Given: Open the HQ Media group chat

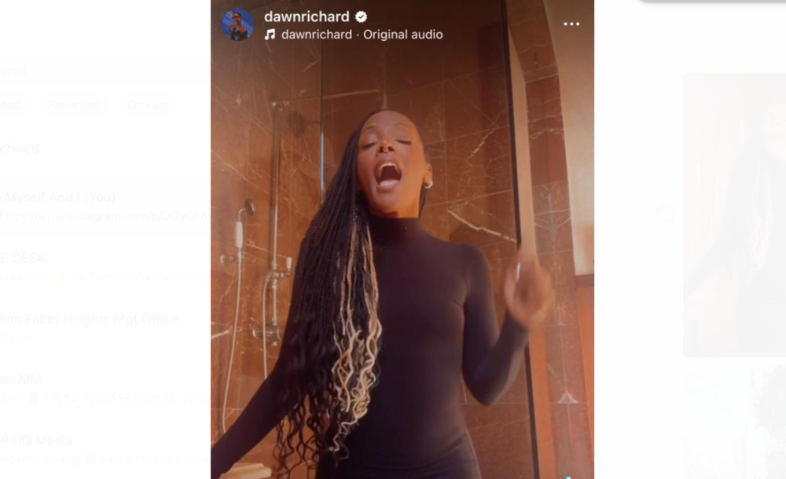Looking at the screenshot, I should point(105,449).
